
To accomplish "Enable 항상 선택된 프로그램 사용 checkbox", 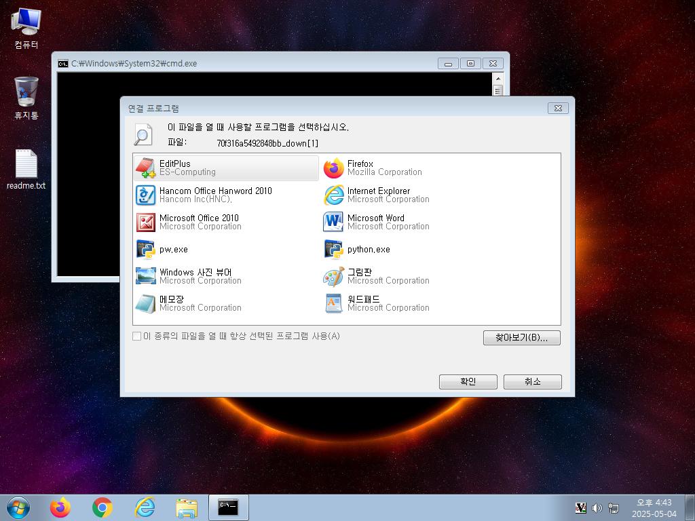I will [x=137, y=336].
